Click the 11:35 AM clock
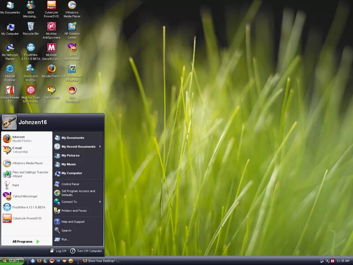This screenshot has height=265, width=353. (343, 261)
